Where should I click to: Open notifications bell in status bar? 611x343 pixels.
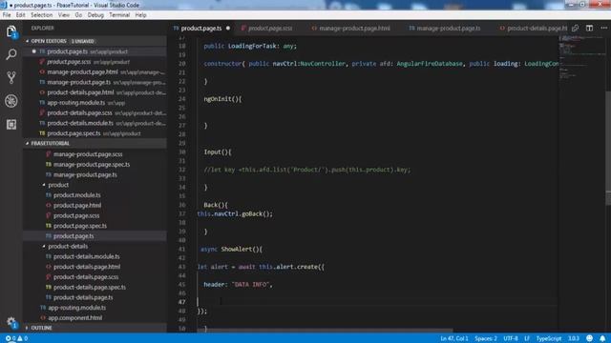pyautogui.click(x=602, y=338)
